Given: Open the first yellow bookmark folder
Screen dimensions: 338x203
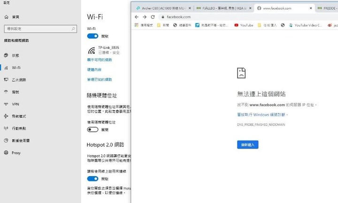Looking at the screenshot, I should point(163,25).
